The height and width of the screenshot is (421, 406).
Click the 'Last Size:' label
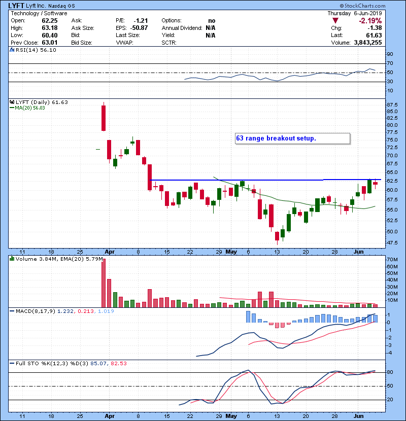tap(128, 35)
